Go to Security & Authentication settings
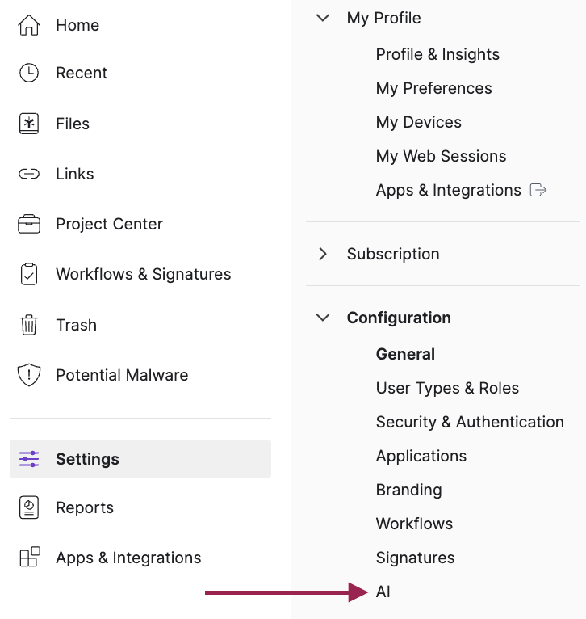The width and height of the screenshot is (586, 619). coord(470,422)
